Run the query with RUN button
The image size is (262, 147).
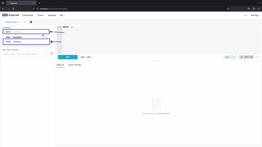[x=68, y=57]
